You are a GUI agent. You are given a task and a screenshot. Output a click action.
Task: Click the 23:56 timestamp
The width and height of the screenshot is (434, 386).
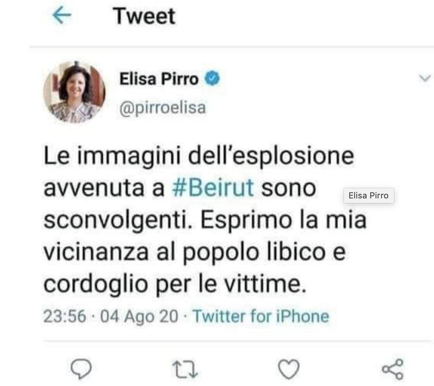[65, 316]
